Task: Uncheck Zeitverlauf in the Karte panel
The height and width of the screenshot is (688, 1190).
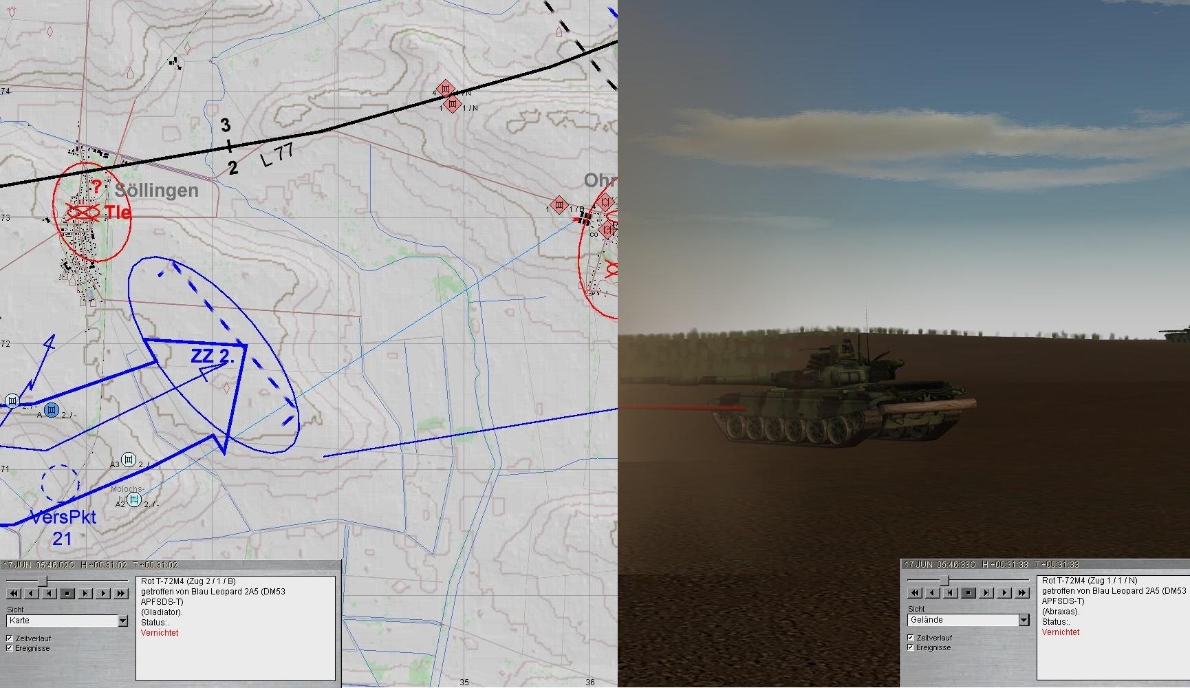Action: 10,638
